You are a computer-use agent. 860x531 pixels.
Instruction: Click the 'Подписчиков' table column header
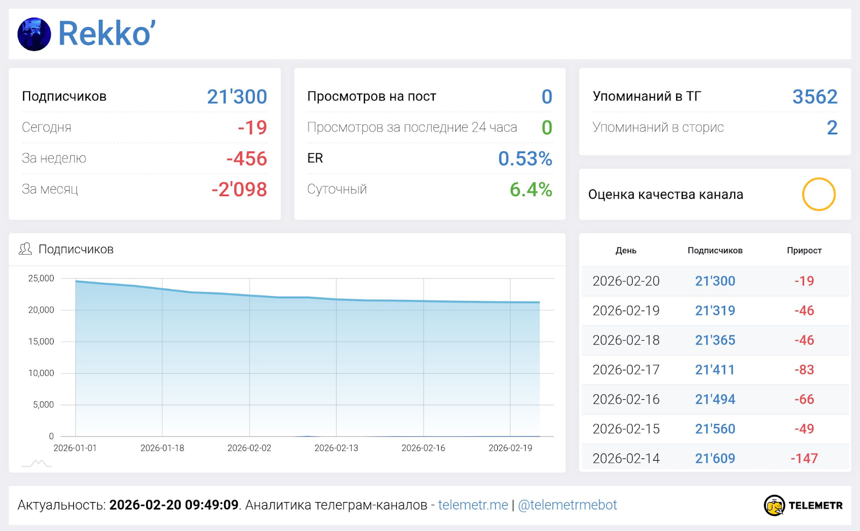pyautogui.click(x=715, y=250)
